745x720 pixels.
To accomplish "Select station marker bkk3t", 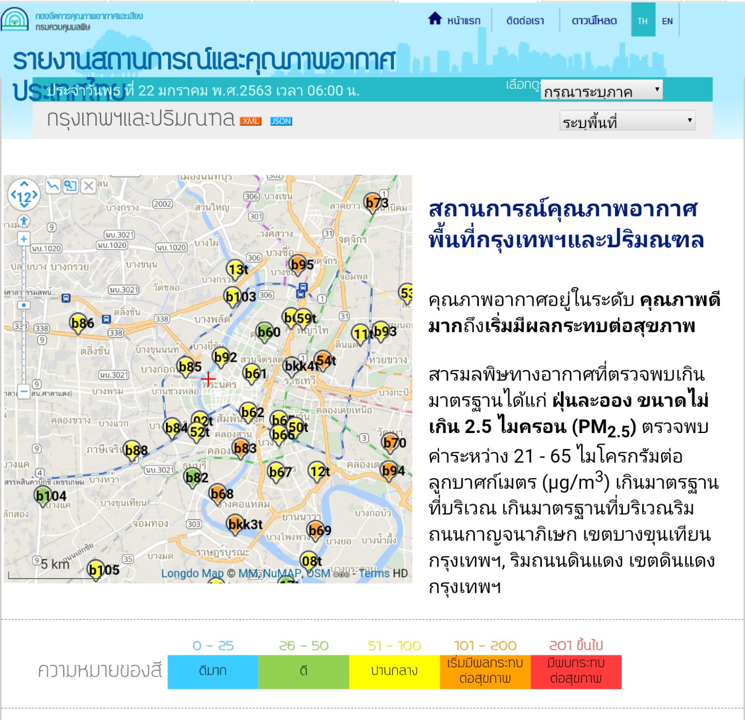I will point(236,524).
